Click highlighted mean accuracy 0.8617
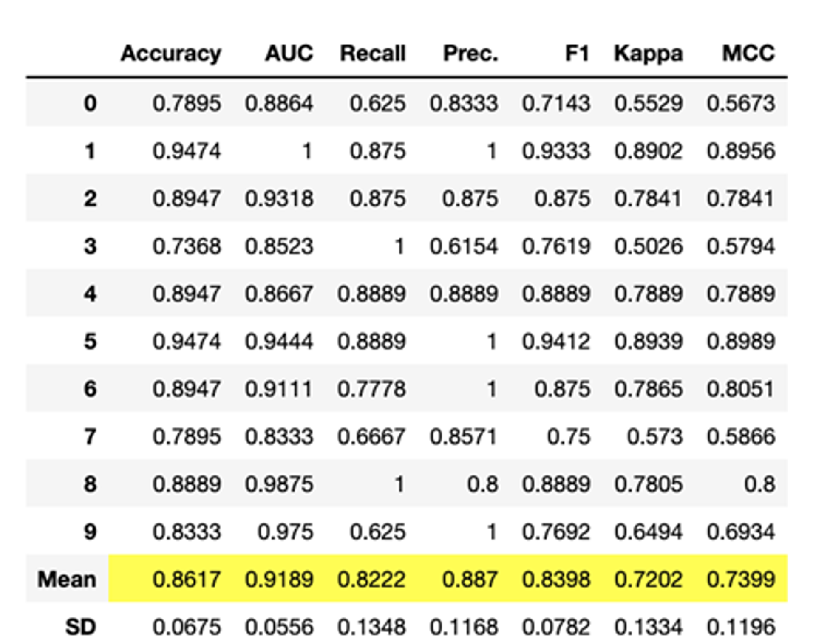The height and width of the screenshot is (642, 816). 187,579
